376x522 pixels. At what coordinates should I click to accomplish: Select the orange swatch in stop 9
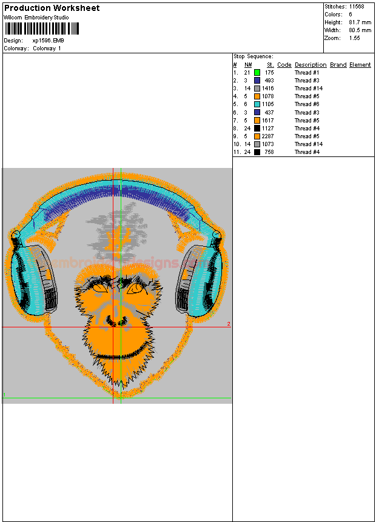(x=257, y=136)
